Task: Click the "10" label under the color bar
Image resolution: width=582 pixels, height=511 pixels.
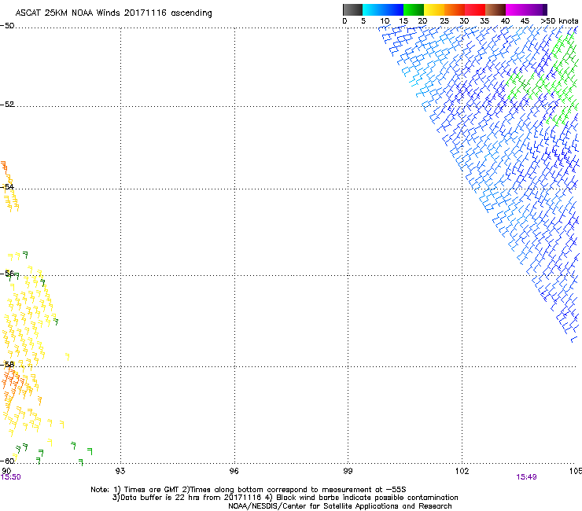Action: pos(385,21)
